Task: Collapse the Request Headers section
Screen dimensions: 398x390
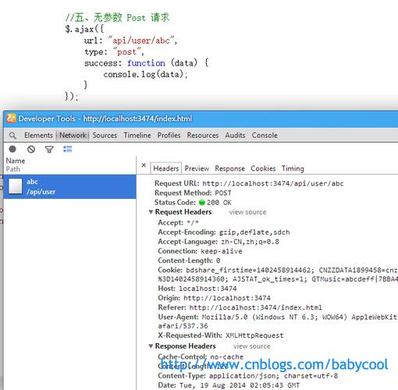Action: (151, 212)
